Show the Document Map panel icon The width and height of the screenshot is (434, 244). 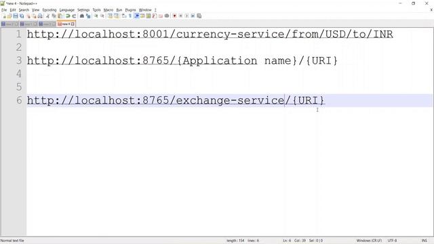click(x=149, y=16)
